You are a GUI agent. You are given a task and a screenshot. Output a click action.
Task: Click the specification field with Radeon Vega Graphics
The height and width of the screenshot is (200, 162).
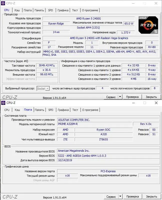[x=100, y=38]
